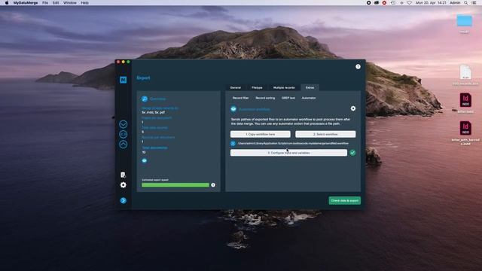The width and height of the screenshot is (482, 271).
Task: Click the blue right-arrow circle at sidebar bottom
Action: [123, 201]
